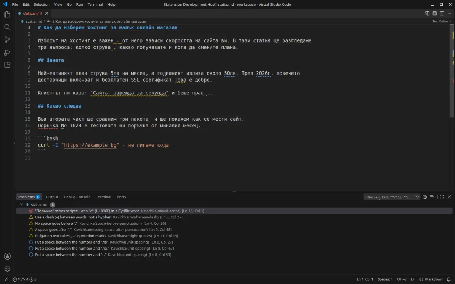The image size is (455, 284).
Task: Open the Explorer view in activity bar
Action: pyautogui.click(x=7, y=15)
